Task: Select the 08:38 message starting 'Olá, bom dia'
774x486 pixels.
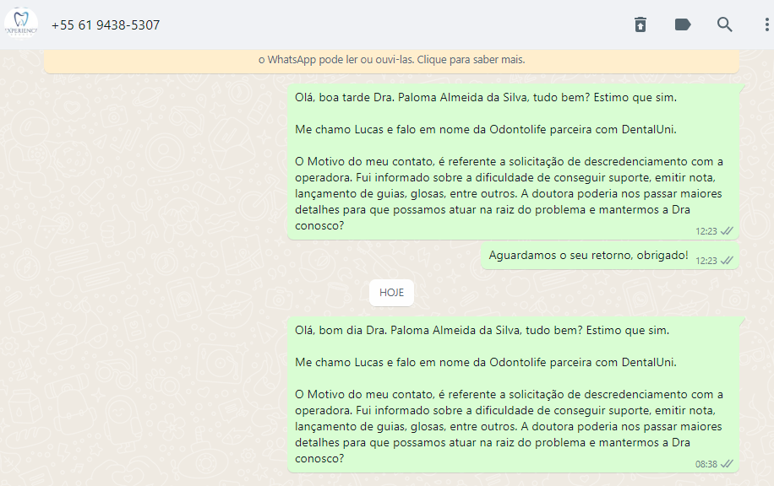Action: 513,395
